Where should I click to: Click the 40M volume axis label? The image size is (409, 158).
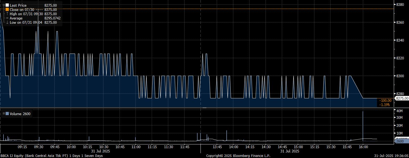[x=399, y=111]
